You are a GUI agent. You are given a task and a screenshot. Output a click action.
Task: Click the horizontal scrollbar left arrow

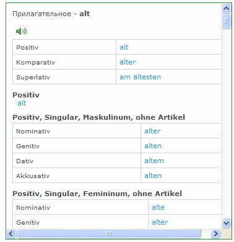click(11, 234)
